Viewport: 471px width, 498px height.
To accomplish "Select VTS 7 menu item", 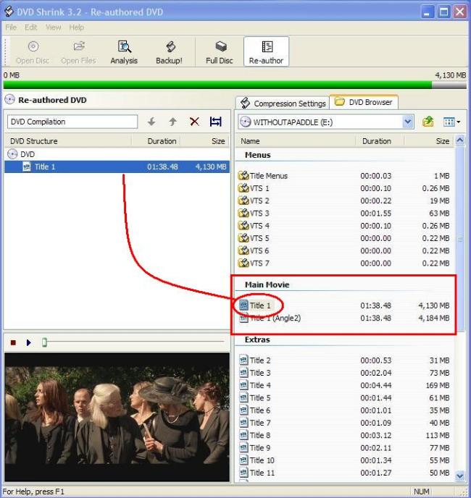I will pyautogui.click(x=254, y=263).
